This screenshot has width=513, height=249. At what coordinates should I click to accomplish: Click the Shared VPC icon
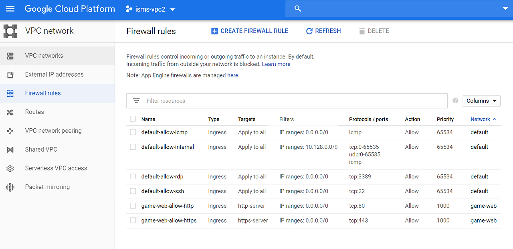[10, 150]
